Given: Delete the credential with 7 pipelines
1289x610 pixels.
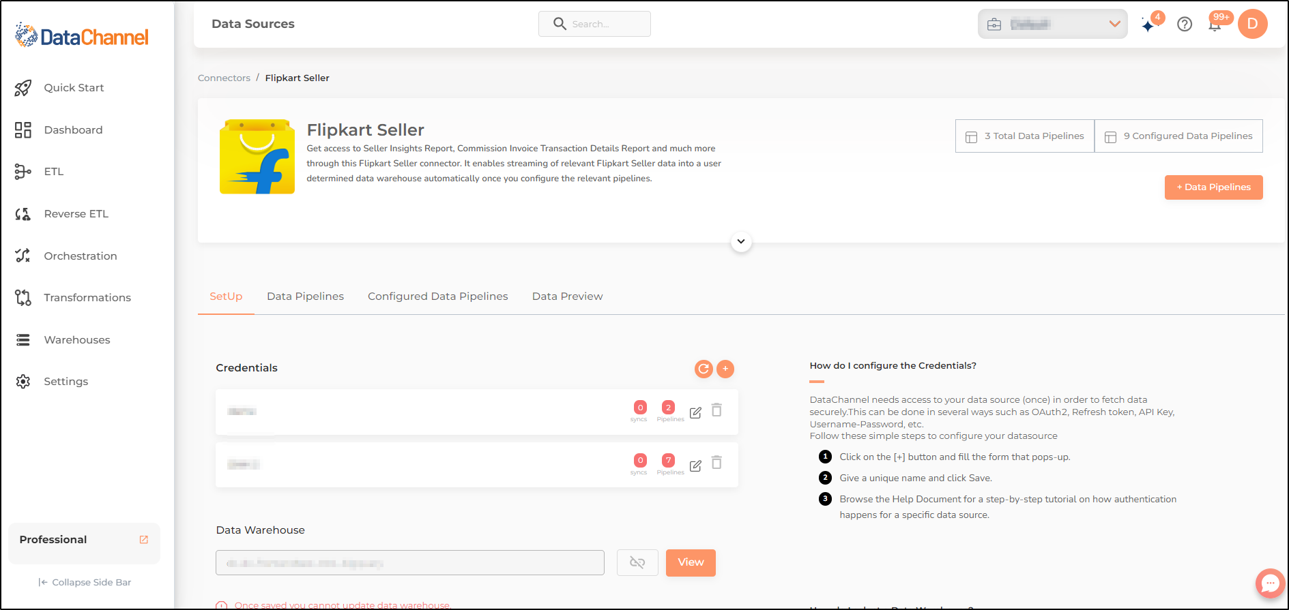Looking at the screenshot, I should point(716,463).
